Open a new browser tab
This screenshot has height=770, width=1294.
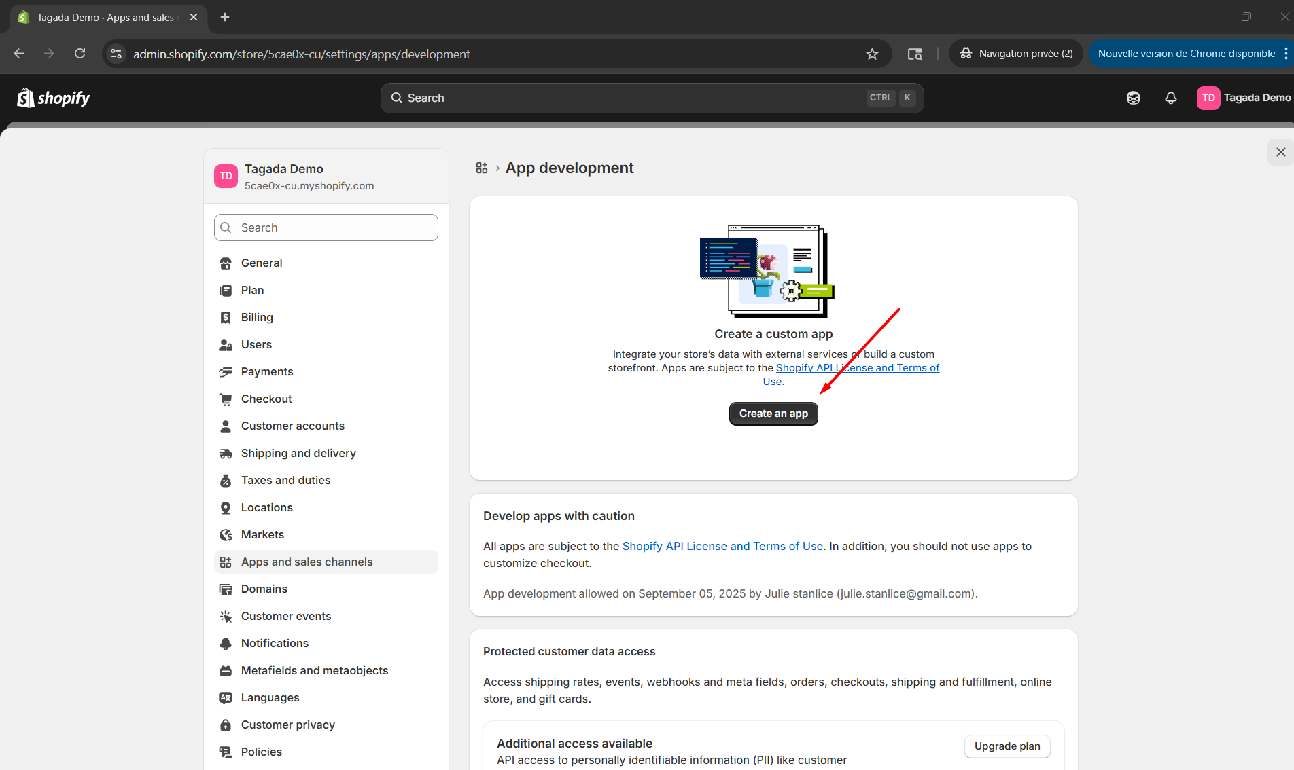(x=225, y=17)
